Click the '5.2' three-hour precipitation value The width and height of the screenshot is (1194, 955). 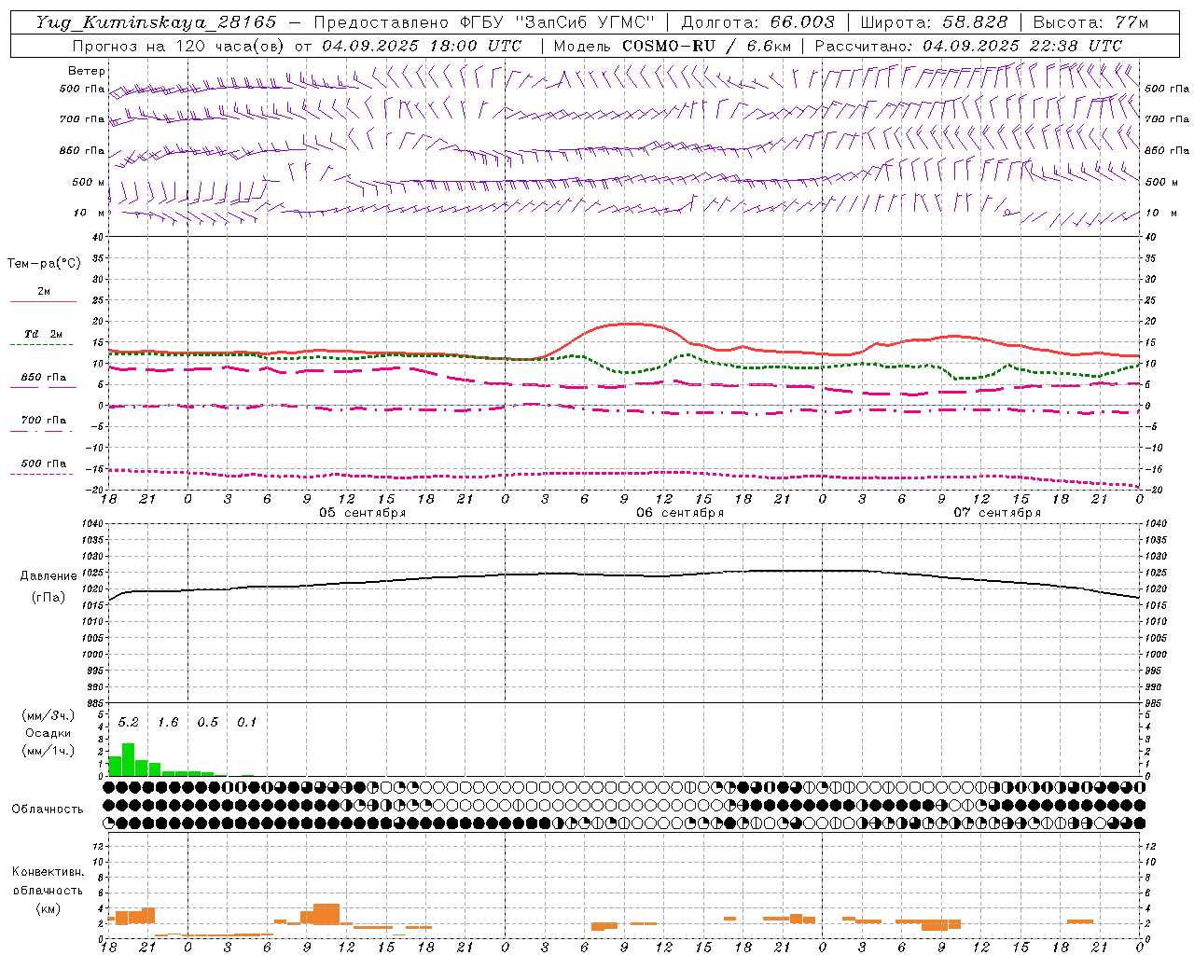pos(129,723)
